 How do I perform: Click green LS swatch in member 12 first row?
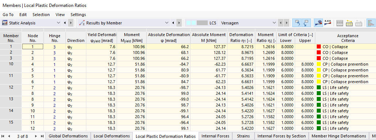[x=319, y=87]
